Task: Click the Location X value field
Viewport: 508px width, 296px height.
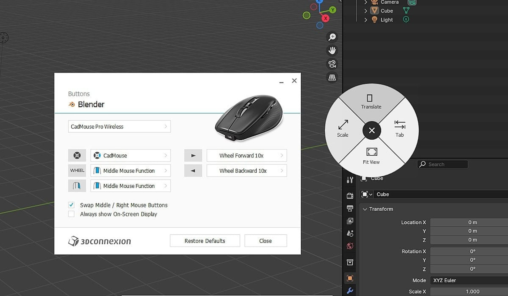Action: tap(469, 222)
